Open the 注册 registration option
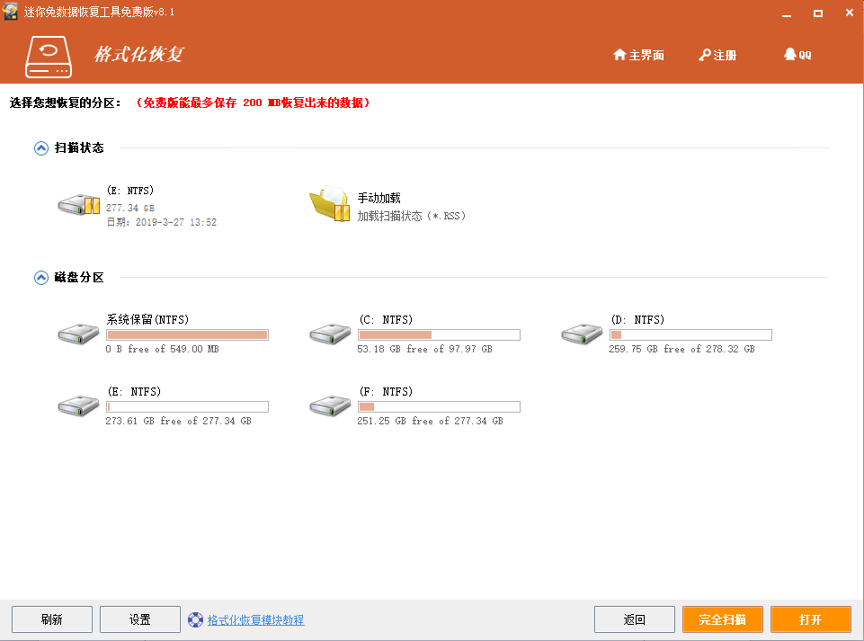This screenshot has width=864, height=641. (717, 55)
